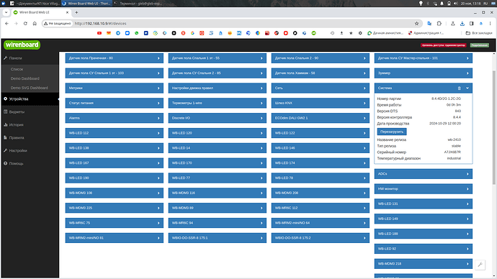Bookmark this page with the star icon

[x=416, y=24]
